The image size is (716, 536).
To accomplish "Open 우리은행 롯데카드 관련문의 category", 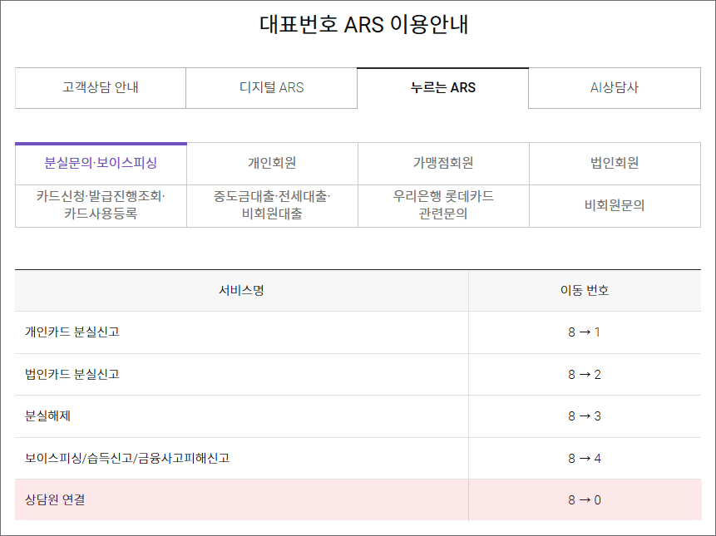I will pyautogui.click(x=443, y=205).
